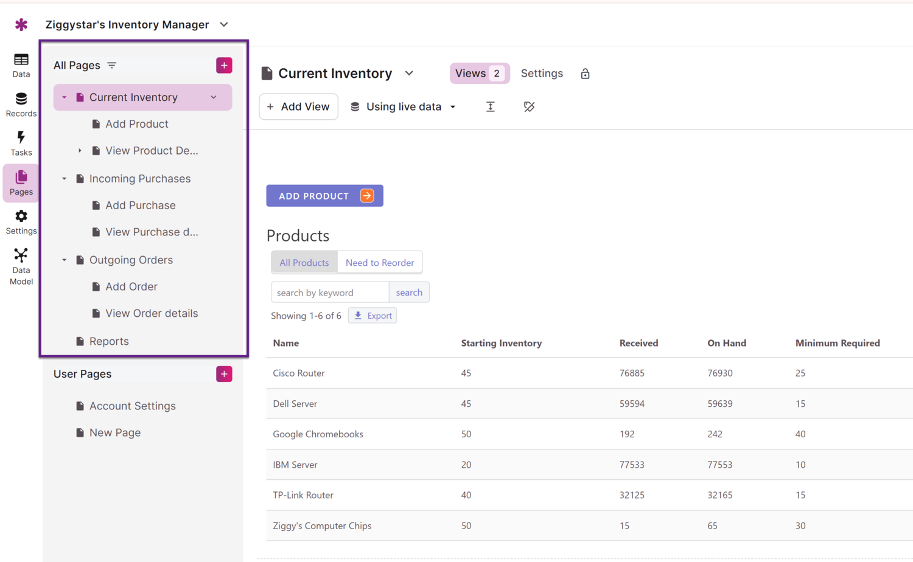Toggle the design brush icon in toolbar
Viewport: 913px width, 562px height.
tap(529, 107)
